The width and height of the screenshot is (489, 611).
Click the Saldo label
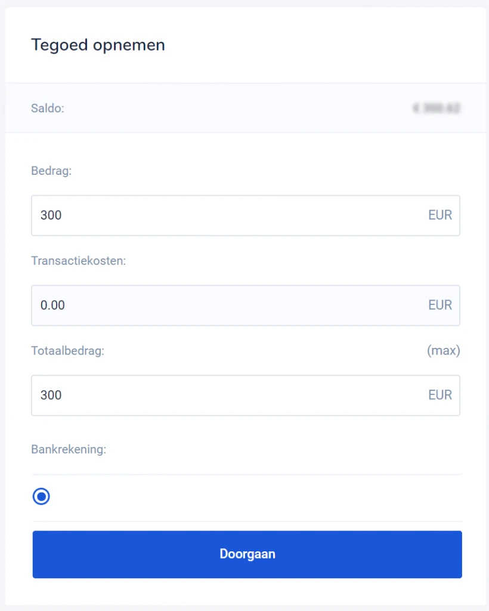[x=48, y=109]
